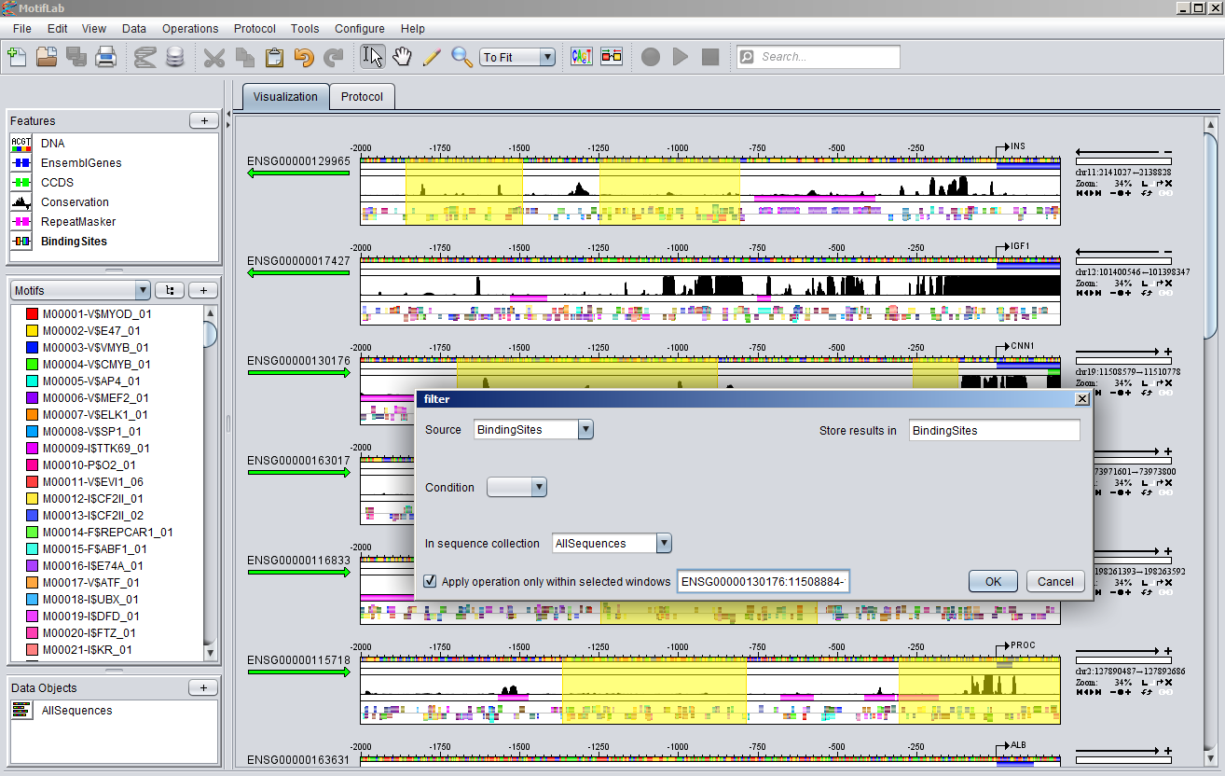Click the DNA helix add-sequences icon
The image size is (1225, 776).
[145, 57]
